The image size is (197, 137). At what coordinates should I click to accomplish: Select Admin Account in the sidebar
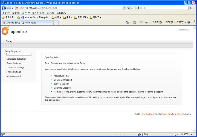14,76
